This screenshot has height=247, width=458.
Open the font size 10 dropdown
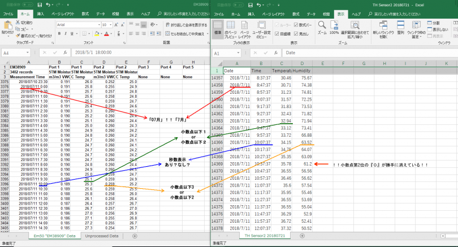(111, 25)
